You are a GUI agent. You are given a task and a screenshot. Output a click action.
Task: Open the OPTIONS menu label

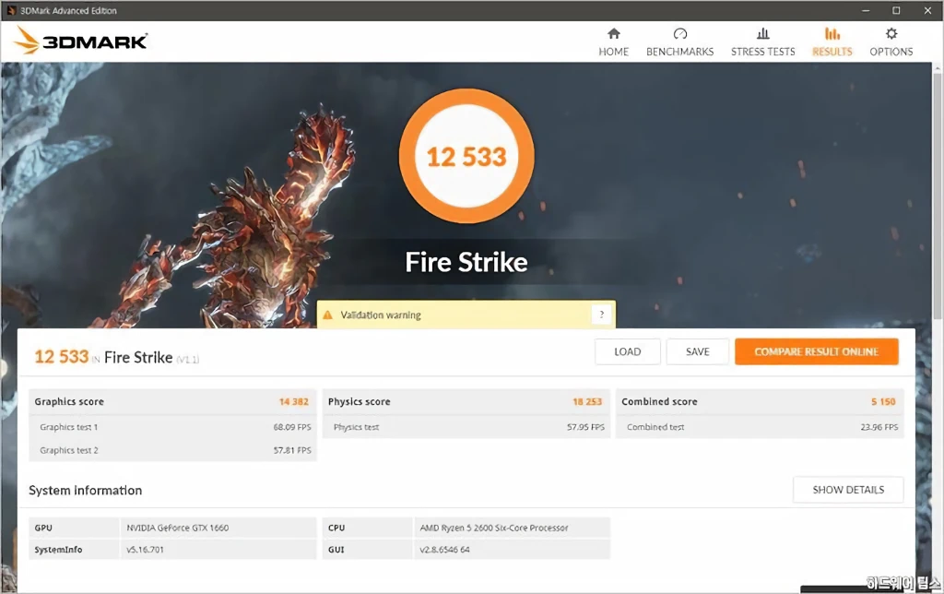891,52
